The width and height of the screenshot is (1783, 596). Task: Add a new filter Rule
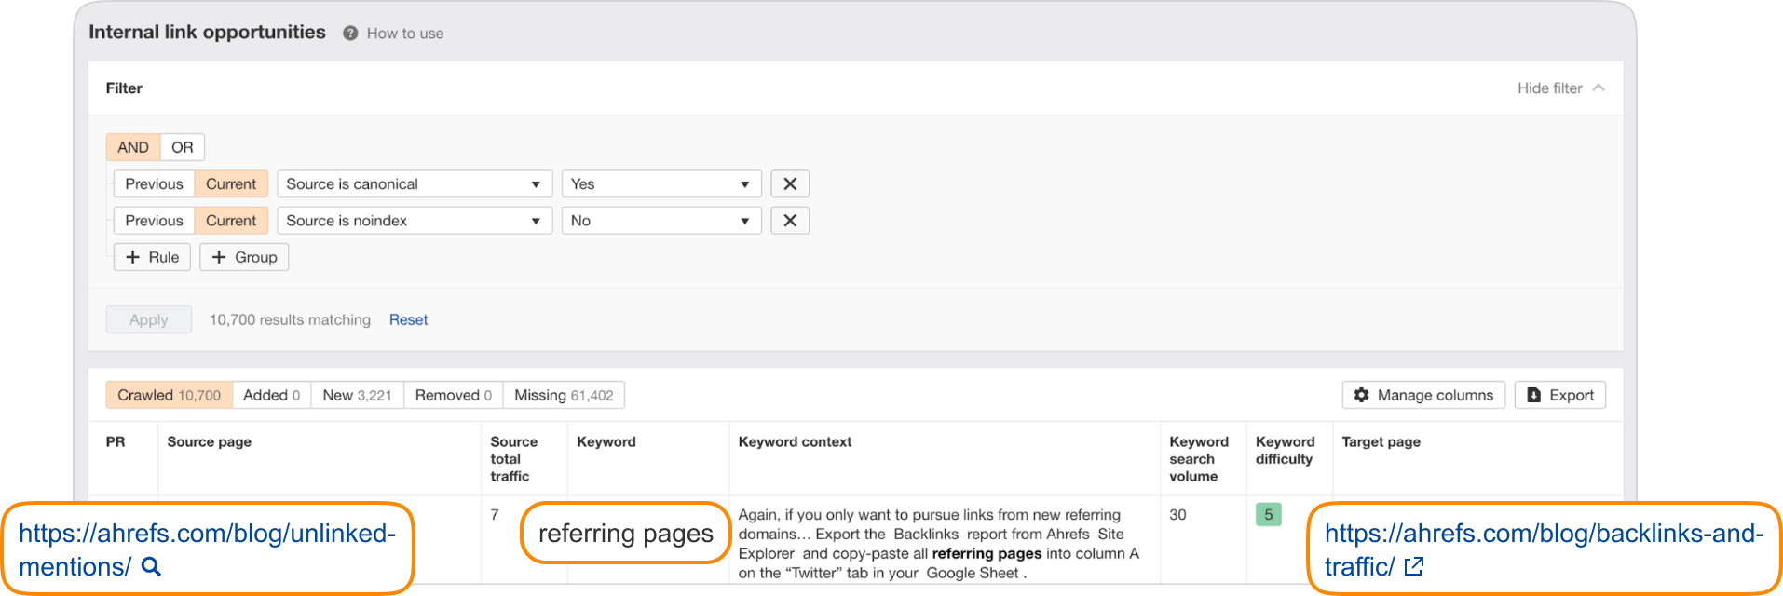click(152, 257)
